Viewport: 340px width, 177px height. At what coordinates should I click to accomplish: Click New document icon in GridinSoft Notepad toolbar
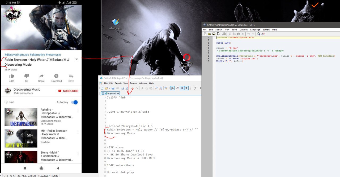coord(102,88)
